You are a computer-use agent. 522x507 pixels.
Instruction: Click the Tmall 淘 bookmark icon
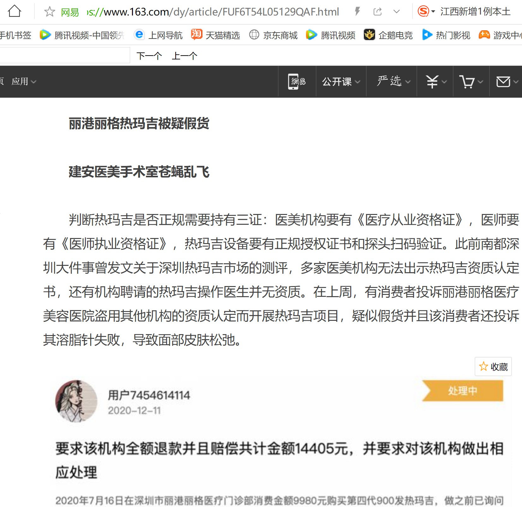196,34
